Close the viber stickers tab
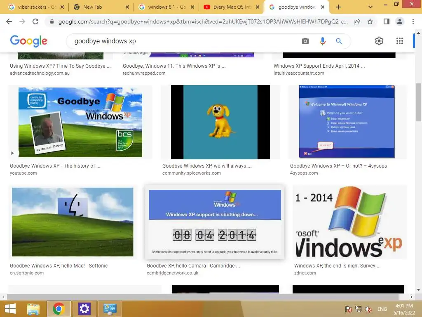Image resolution: width=422 pixels, height=317 pixels. pyautogui.click(x=62, y=7)
